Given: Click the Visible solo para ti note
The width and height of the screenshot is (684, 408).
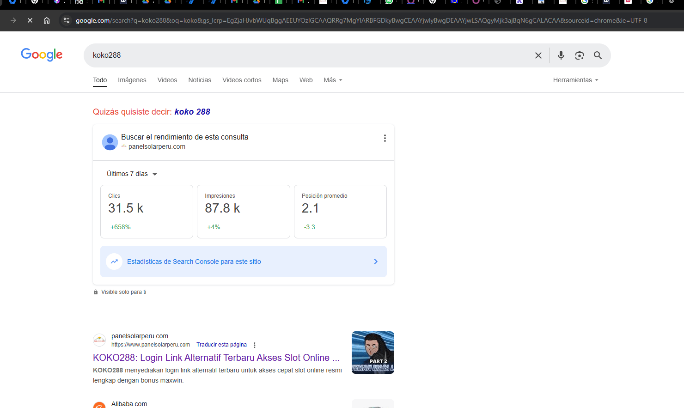Looking at the screenshot, I should (124, 292).
